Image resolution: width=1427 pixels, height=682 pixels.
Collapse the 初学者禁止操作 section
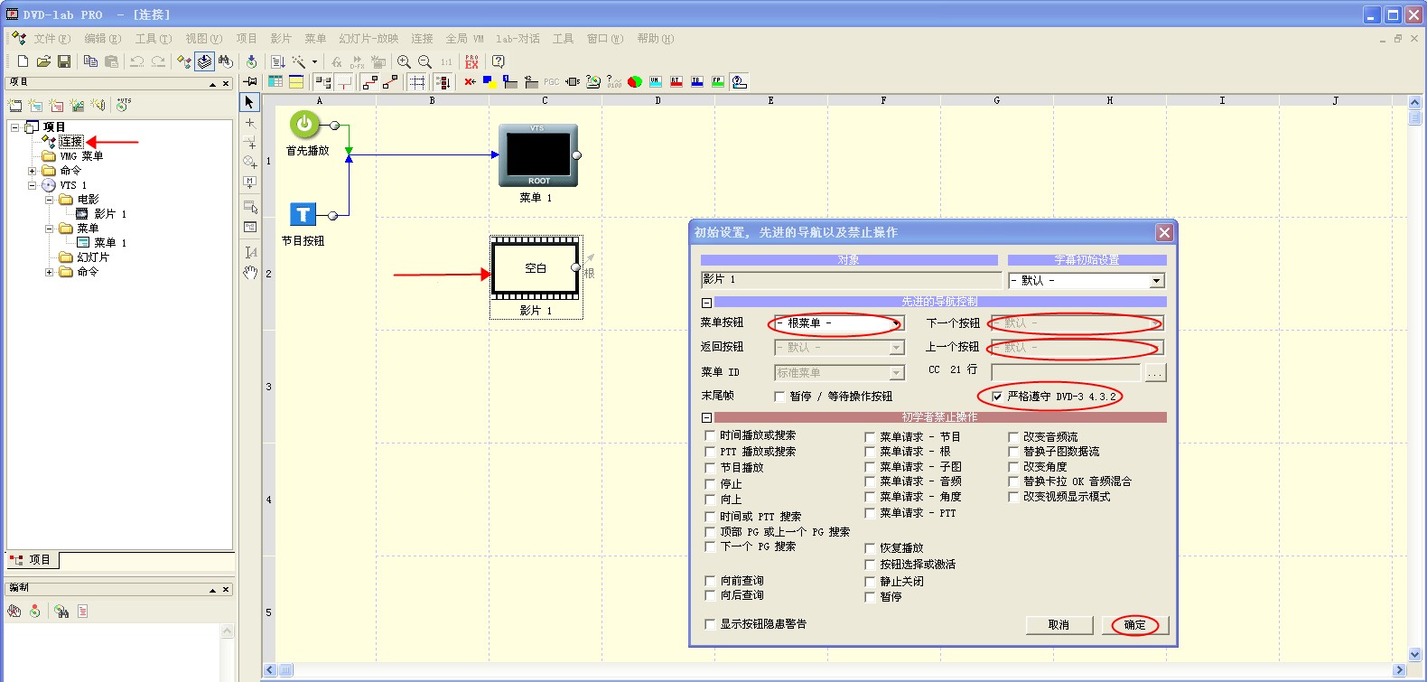coord(706,418)
